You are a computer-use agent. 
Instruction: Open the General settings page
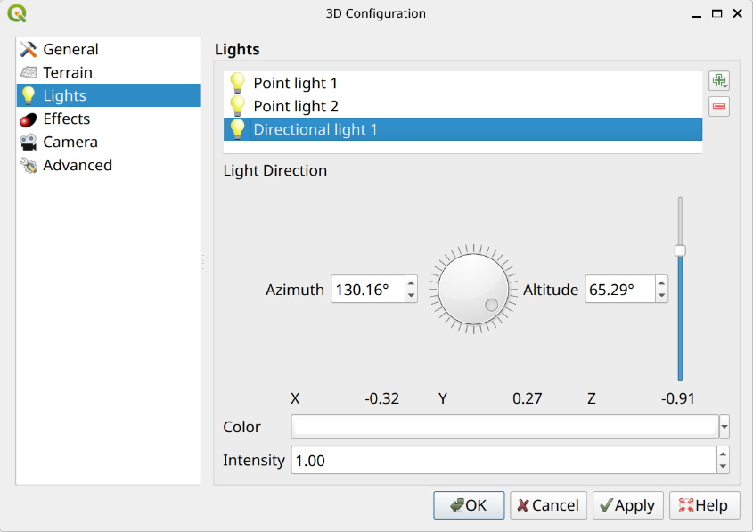[x=108, y=49]
